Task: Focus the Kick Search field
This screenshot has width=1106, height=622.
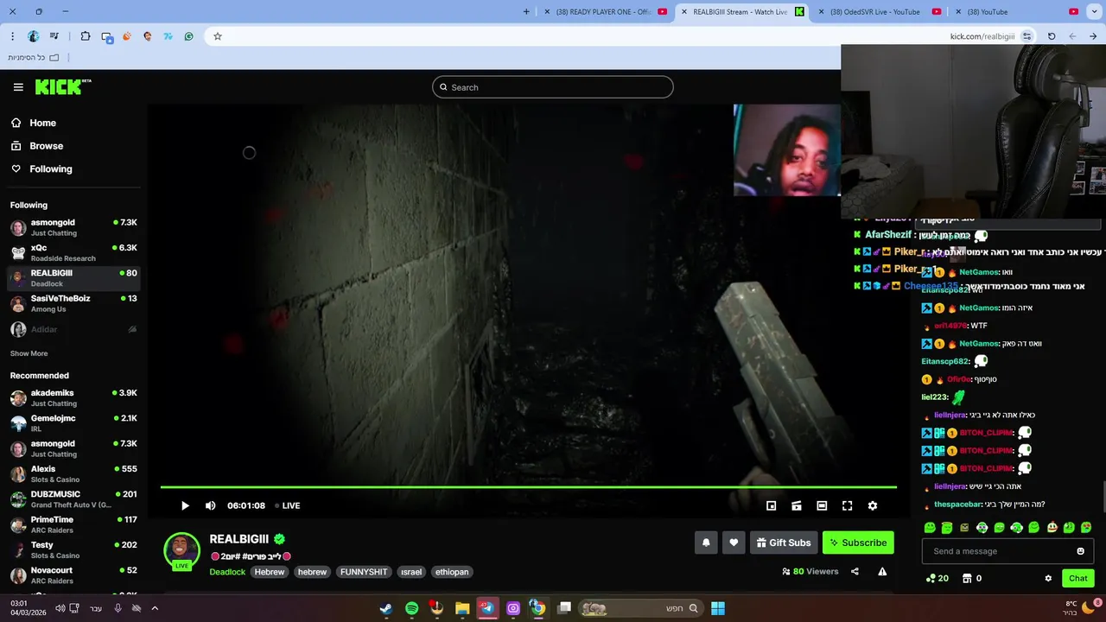Action: [x=553, y=87]
